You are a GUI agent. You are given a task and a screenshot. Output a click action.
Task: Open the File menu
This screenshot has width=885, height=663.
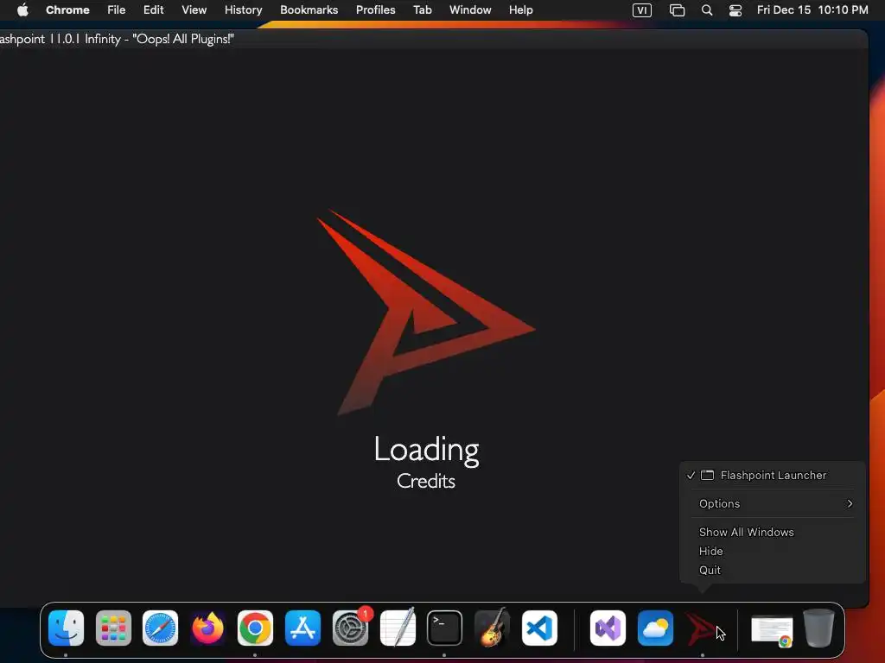(117, 10)
